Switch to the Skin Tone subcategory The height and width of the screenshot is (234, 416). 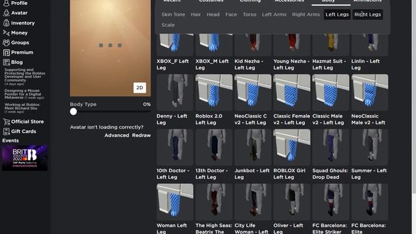click(174, 14)
